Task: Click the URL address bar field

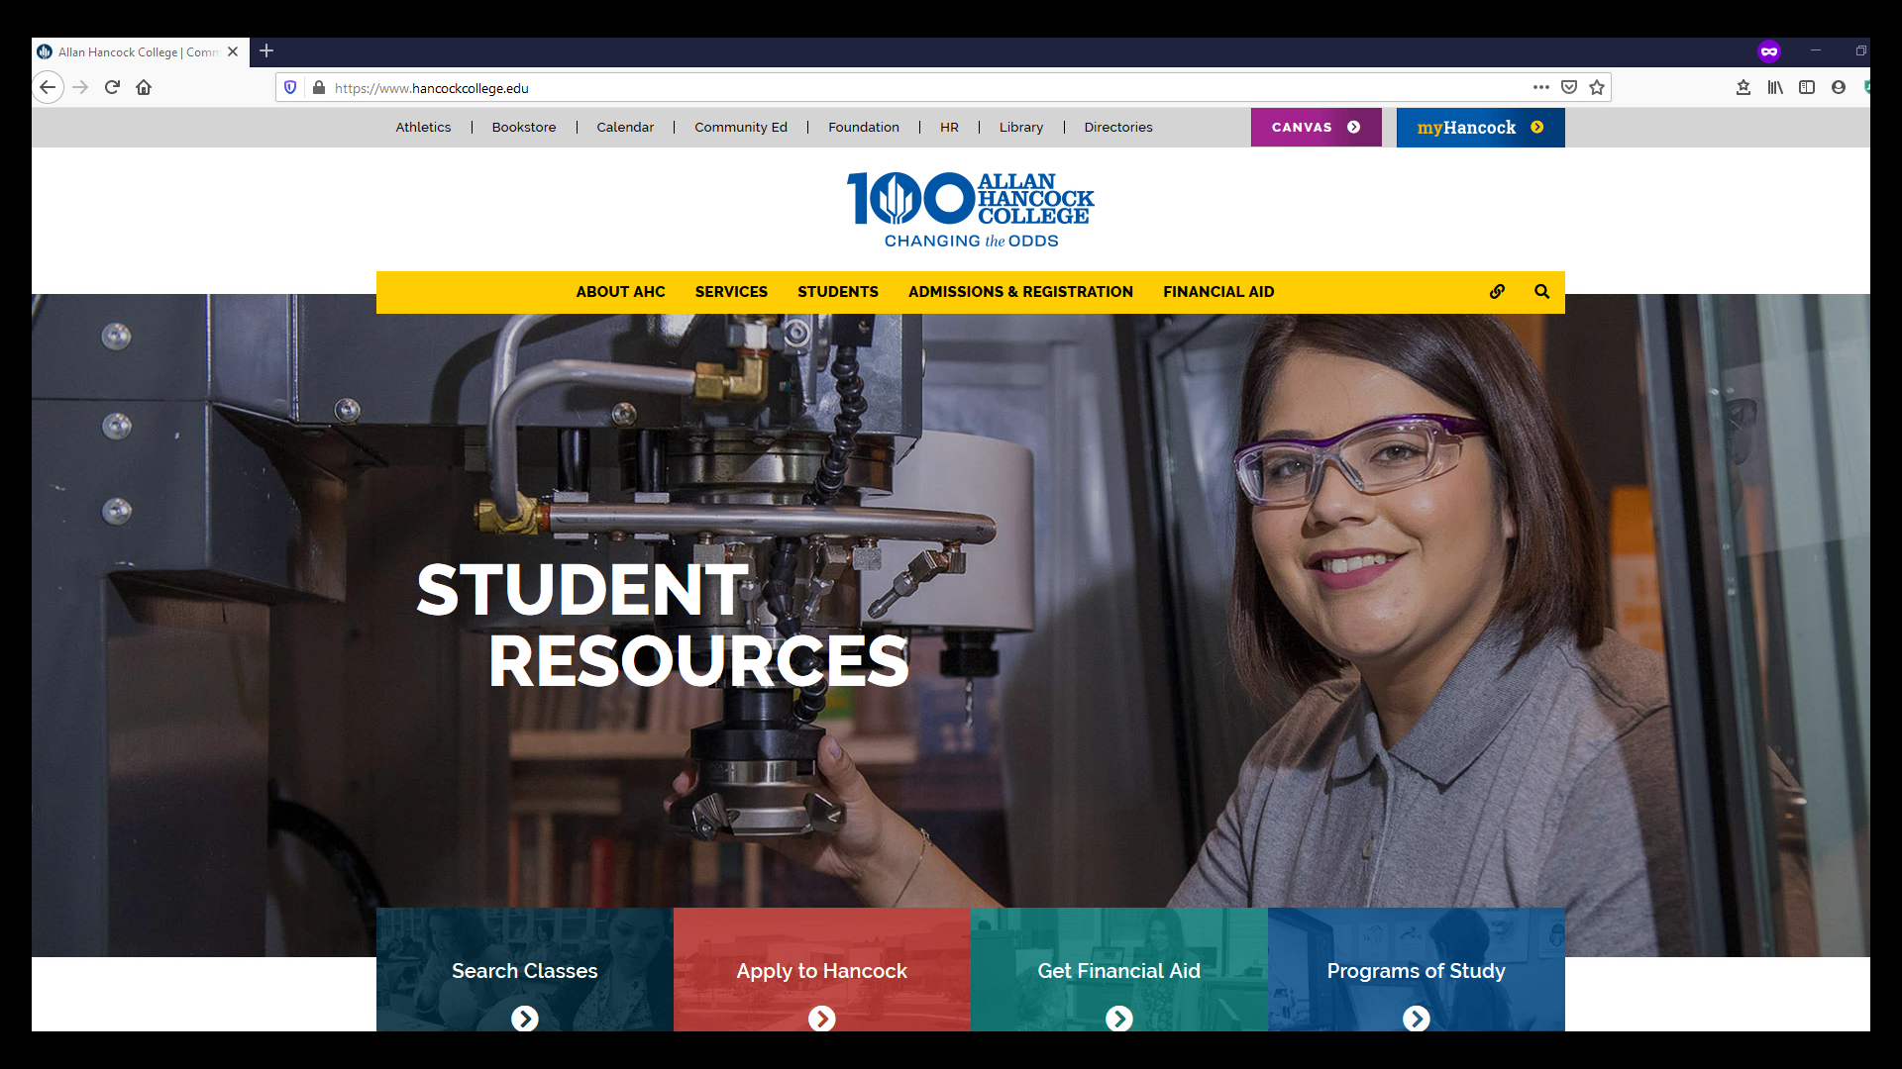Action: pyautogui.click(x=892, y=88)
